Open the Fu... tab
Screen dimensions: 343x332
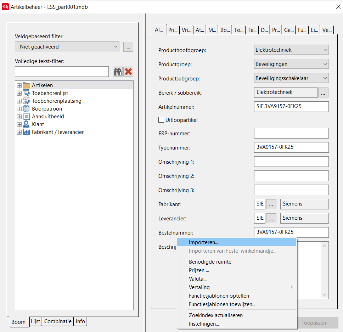click(302, 30)
